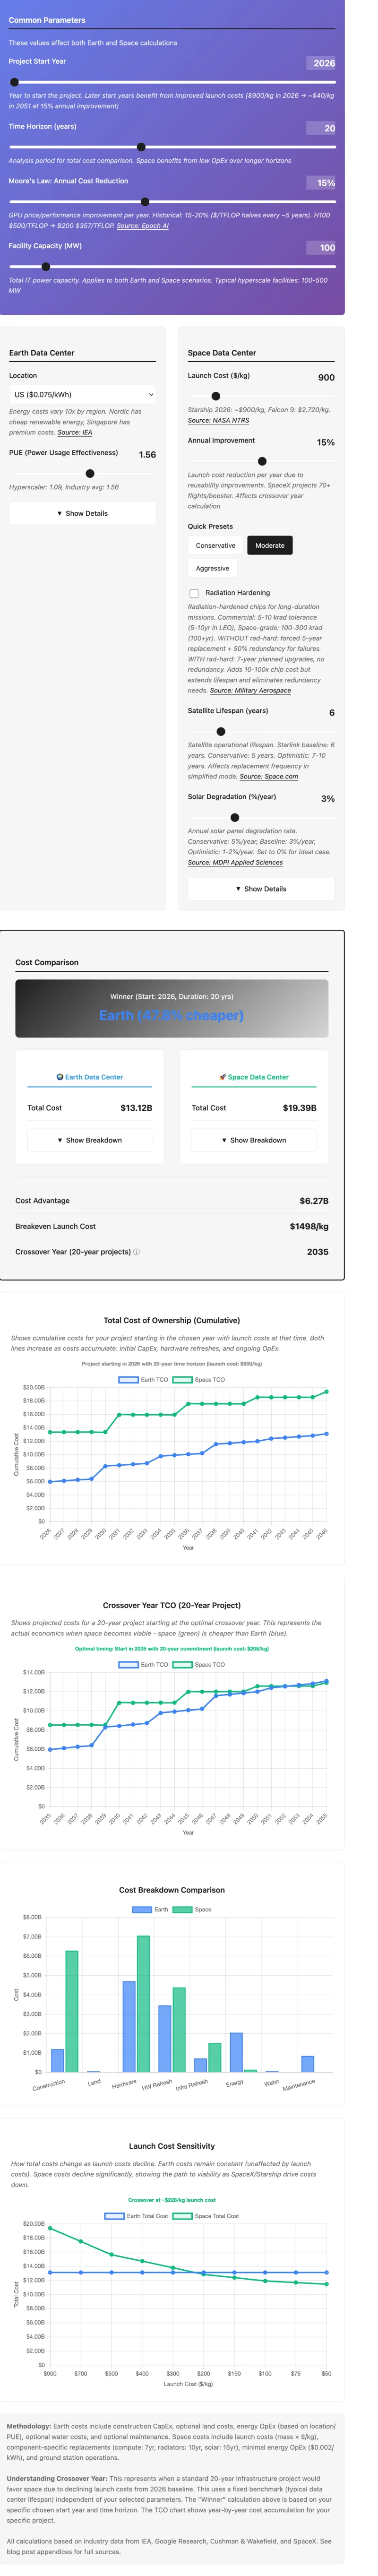Adjust the Moore's Law cost reduction slider
This screenshot has width=378, height=2576.
click(x=172, y=202)
